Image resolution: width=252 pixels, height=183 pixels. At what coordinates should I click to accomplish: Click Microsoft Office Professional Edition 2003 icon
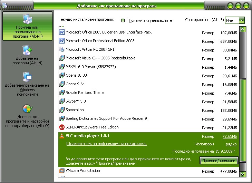tap(62, 41)
